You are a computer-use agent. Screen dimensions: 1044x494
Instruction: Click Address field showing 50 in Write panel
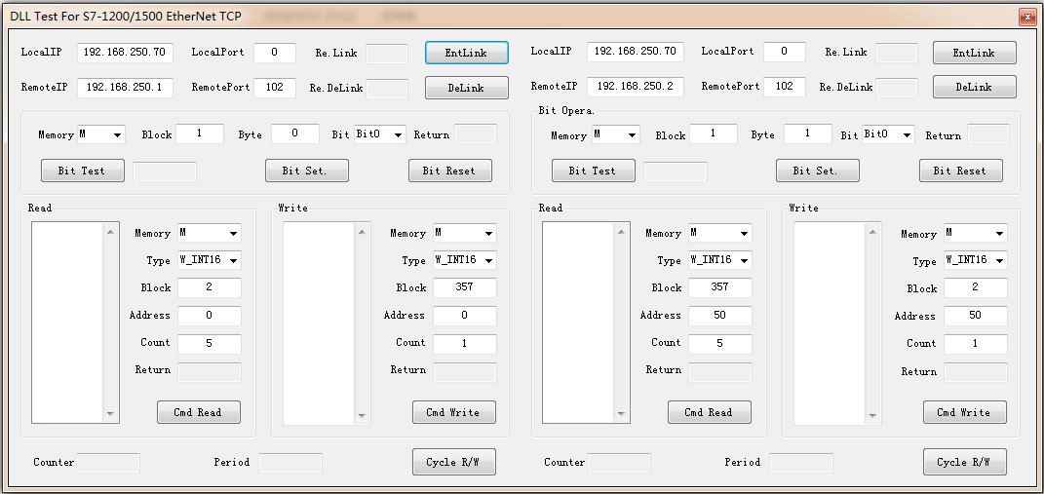pyautogui.click(x=975, y=316)
